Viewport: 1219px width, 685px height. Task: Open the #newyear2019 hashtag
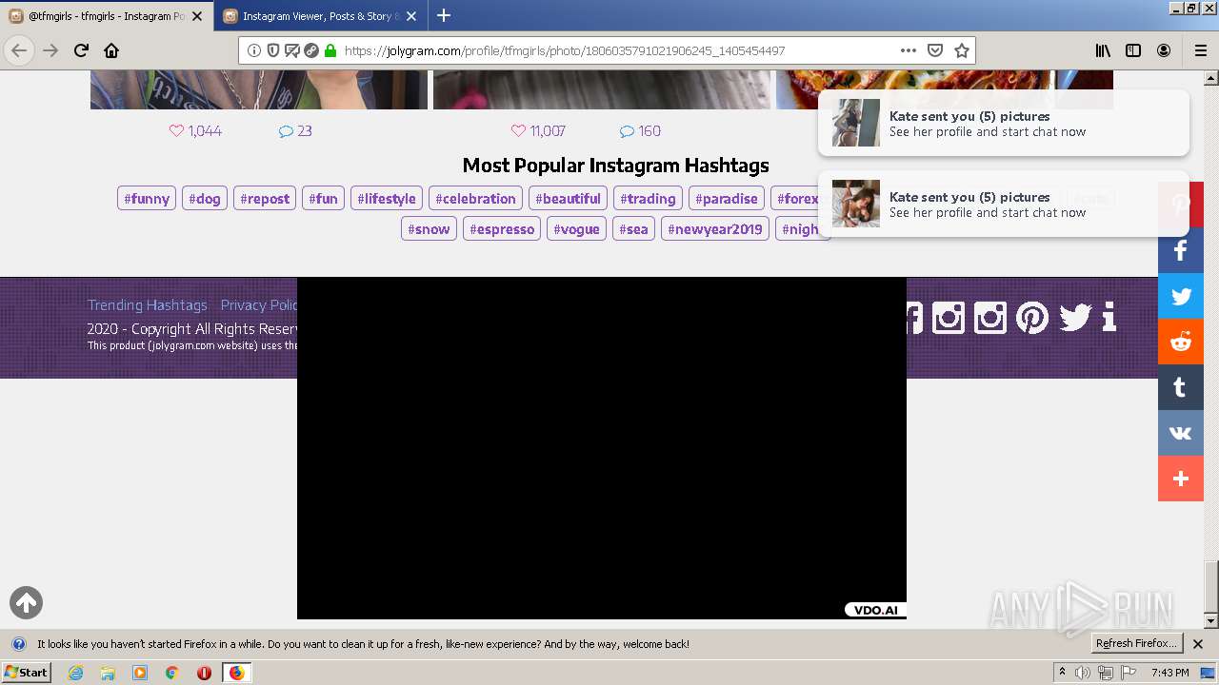point(715,228)
